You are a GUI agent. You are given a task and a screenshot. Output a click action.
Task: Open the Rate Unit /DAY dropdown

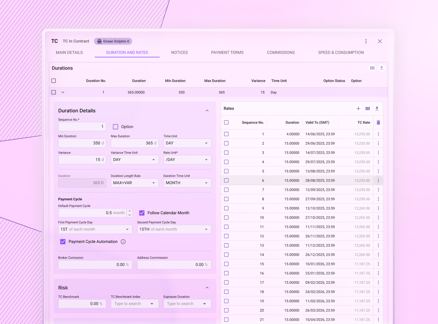[187, 159]
